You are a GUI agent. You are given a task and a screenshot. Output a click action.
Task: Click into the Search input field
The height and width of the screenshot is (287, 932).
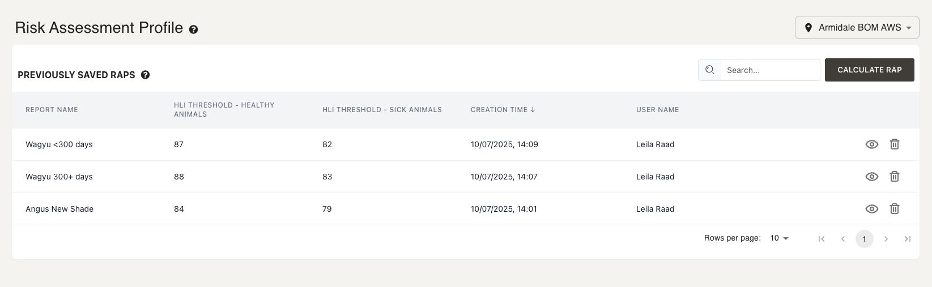pyautogui.click(x=769, y=70)
